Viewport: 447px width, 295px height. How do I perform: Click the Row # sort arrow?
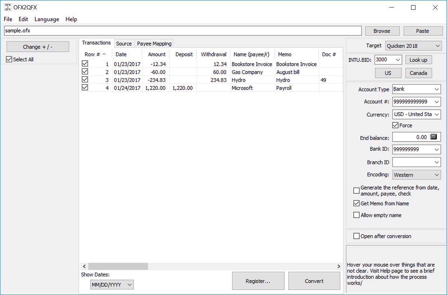click(x=104, y=54)
